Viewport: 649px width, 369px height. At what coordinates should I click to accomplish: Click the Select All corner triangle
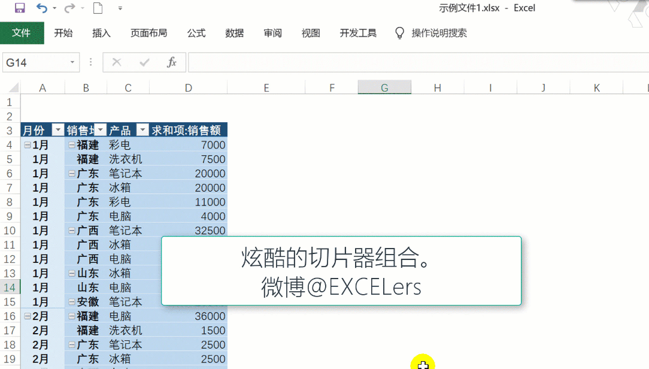[11, 88]
